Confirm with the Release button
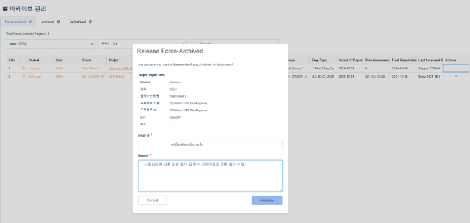This screenshot has width=470, height=223. coord(267,200)
